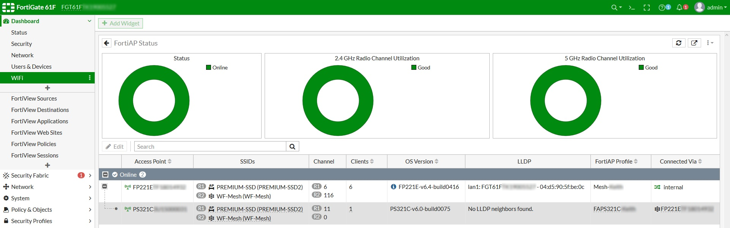Open FortiView Sessions
The height and width of the screenshot is (228, 730).
35,156
